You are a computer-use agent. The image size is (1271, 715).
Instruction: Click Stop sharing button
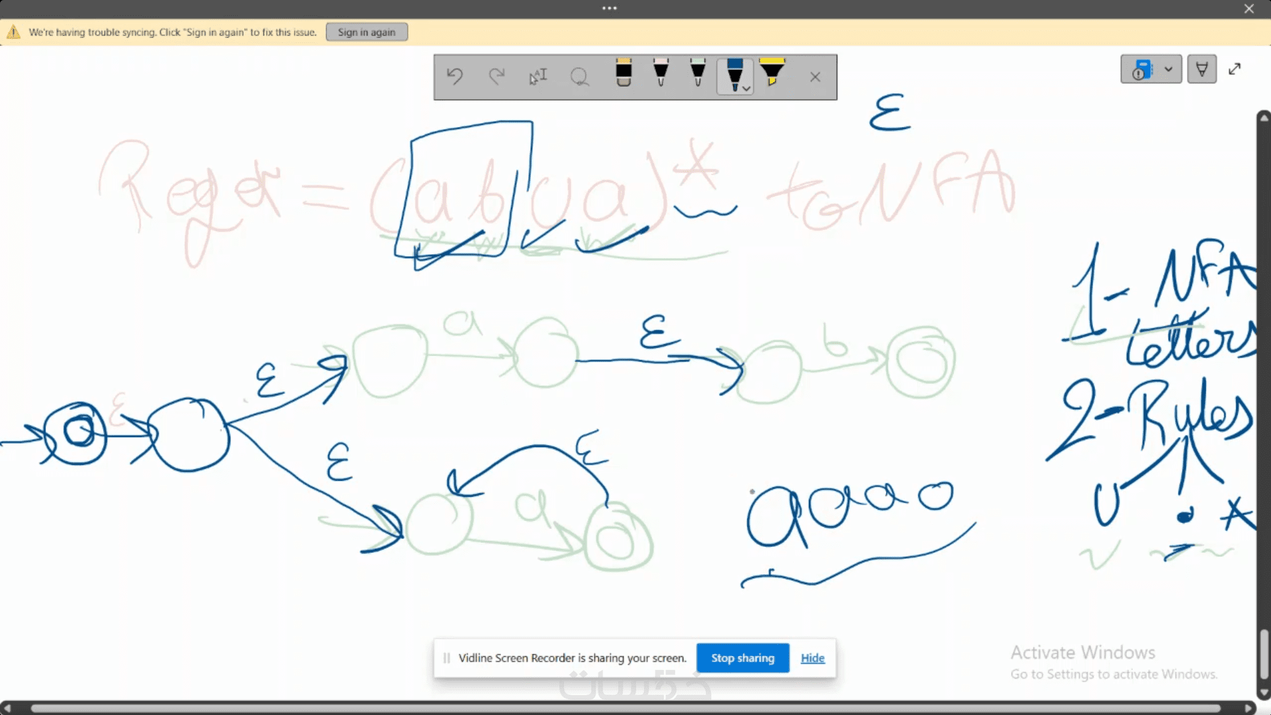click(x=742, y=657)
